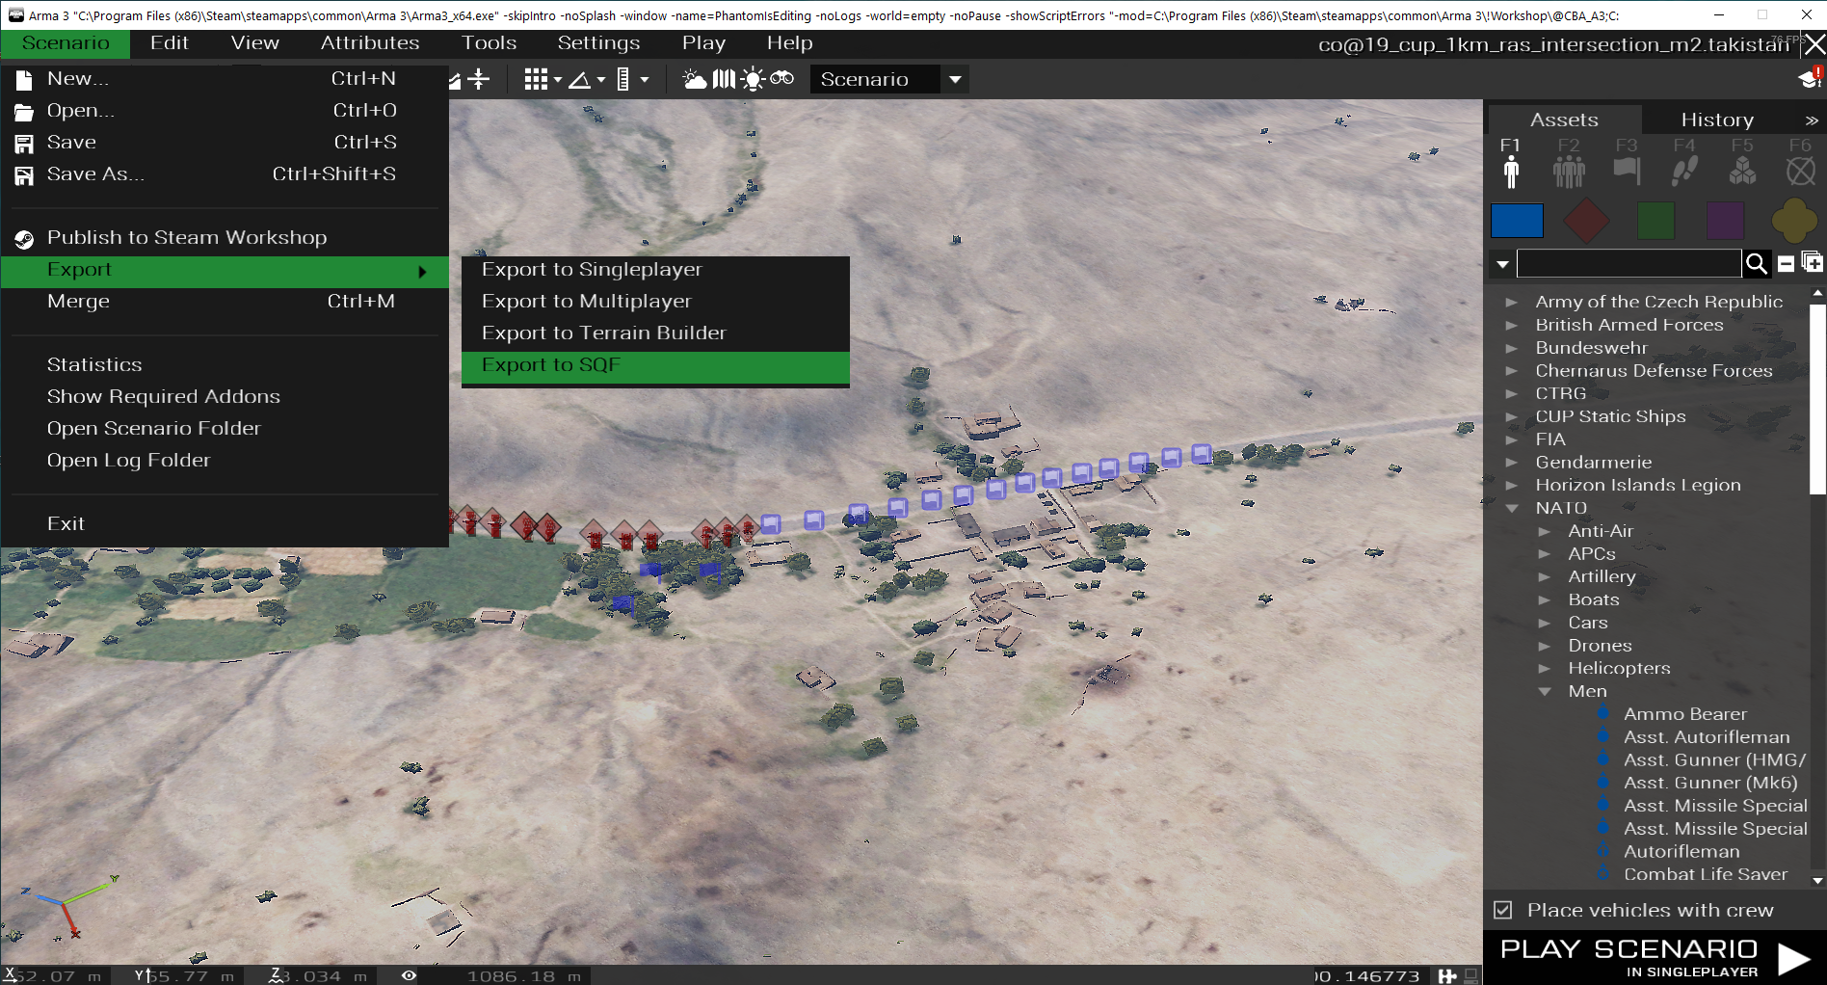Viewport: 1827px width, 985px height.
Task: Collapse the NATO faction tree node
Action: (x=1512, y=508)
